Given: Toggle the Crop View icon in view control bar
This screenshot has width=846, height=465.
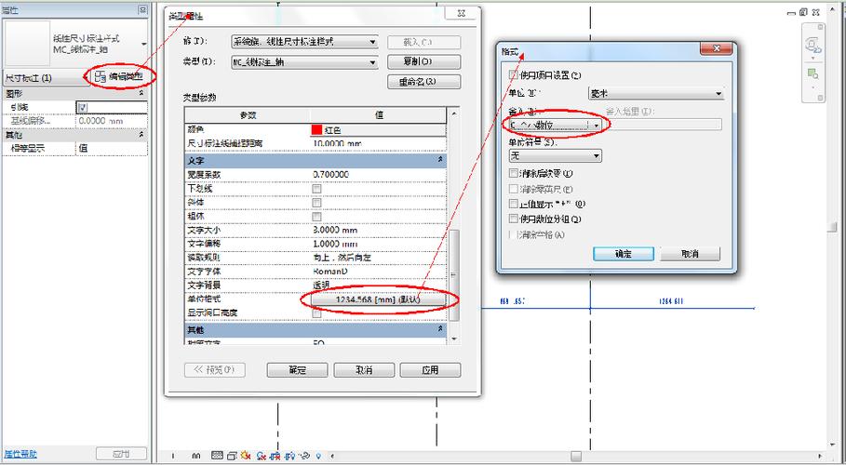Looking at the screenshot, I should point(275,457).
